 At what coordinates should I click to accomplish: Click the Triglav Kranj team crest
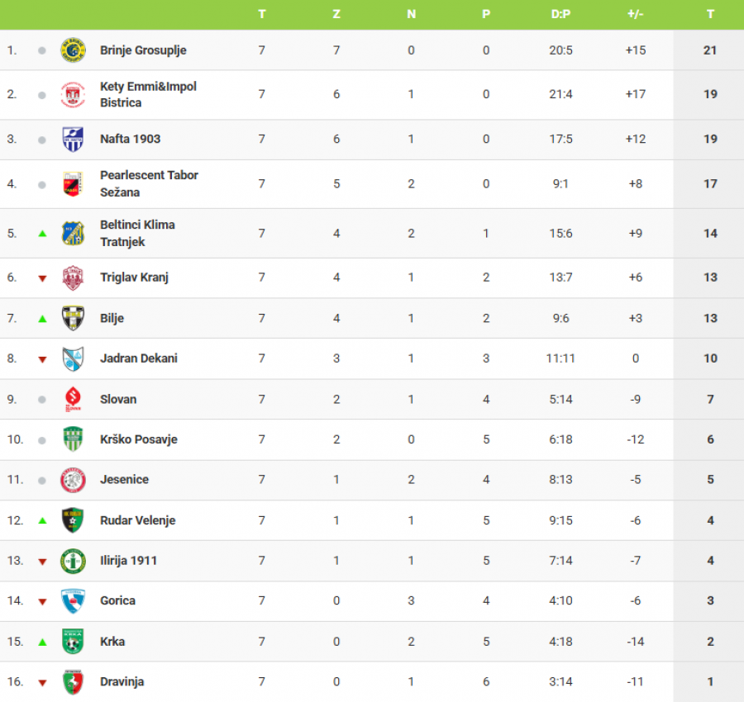coord(73,277)
